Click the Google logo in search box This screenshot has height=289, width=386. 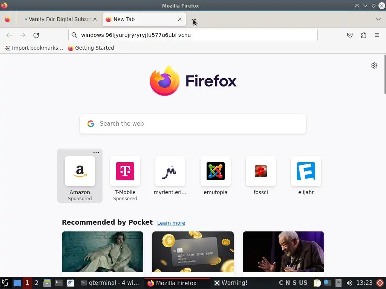click(x=91, y=123)
